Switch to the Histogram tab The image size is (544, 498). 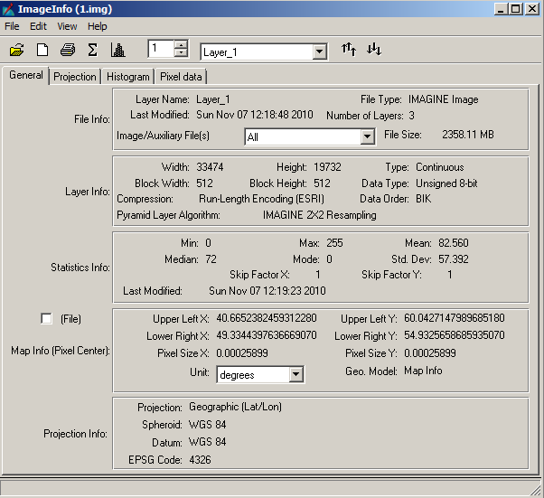click(x=127, y=77)
